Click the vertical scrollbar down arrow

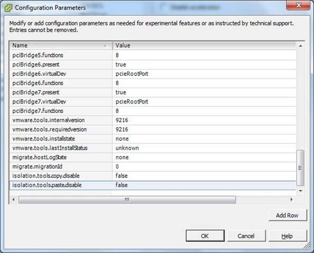pyautogui.click(x=300, y=191)
